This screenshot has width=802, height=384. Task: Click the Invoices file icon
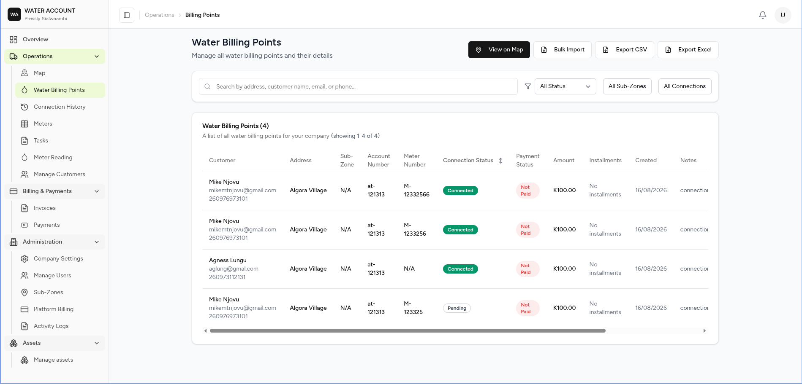click(x=24, y=208)
